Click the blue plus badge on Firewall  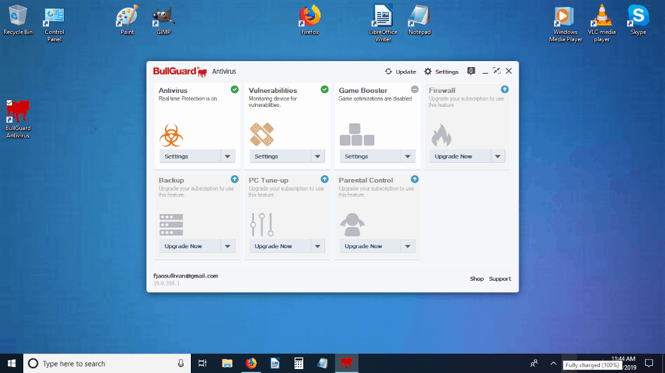click(x=505, y=90)
